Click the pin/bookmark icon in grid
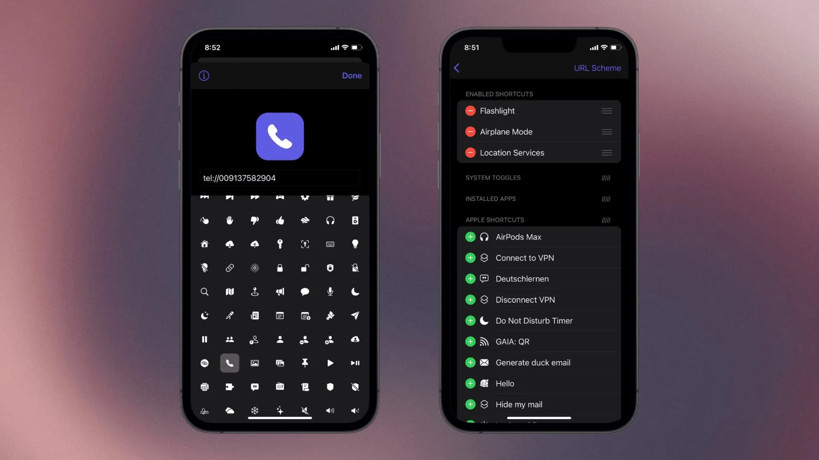This screenshot has width=819, height=460. pos(305,362)
